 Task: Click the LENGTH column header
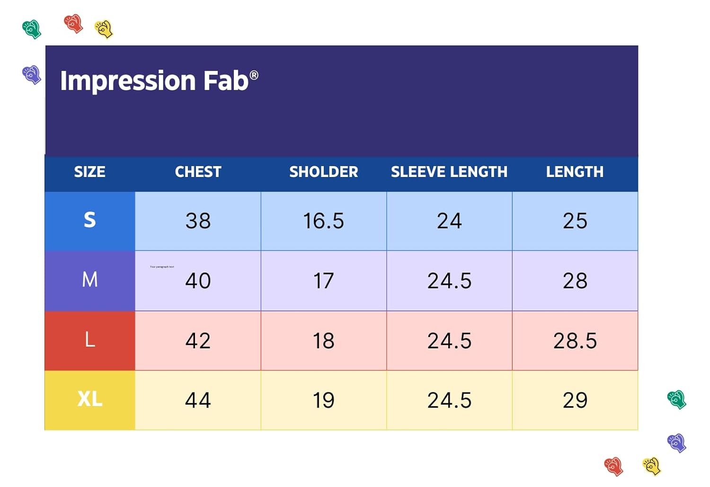(x=575, y=172)
